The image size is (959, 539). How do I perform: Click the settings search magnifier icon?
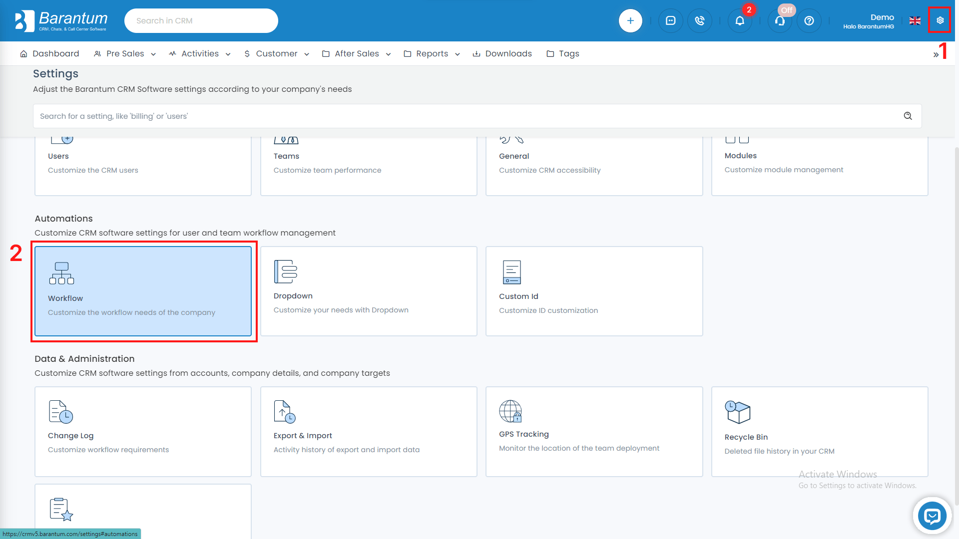tap(908, 116)
